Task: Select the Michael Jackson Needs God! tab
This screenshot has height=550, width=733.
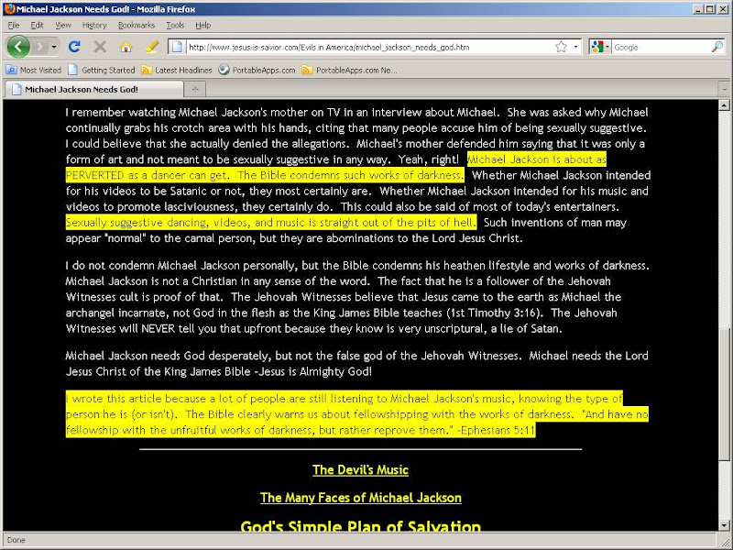Action: click(93, 89)
